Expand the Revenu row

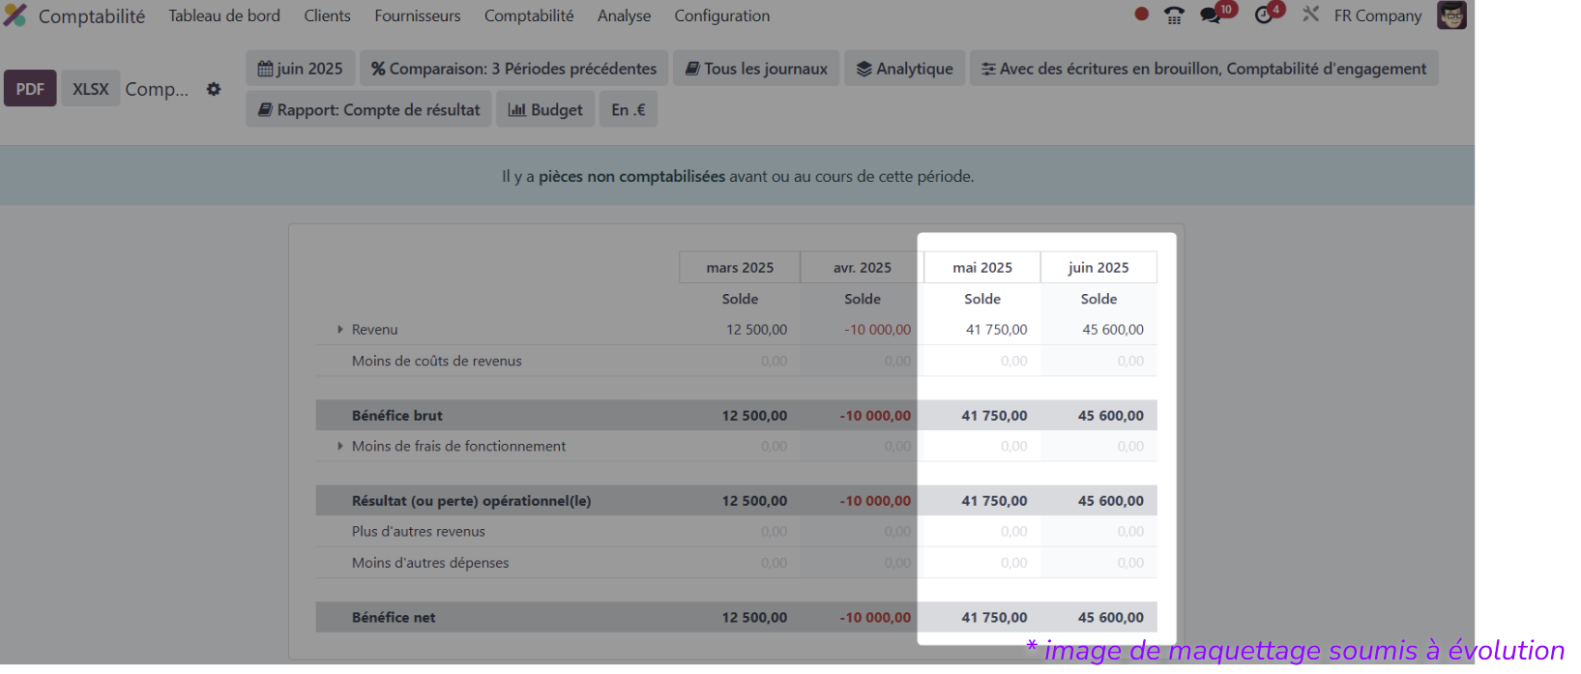(340, 330)
